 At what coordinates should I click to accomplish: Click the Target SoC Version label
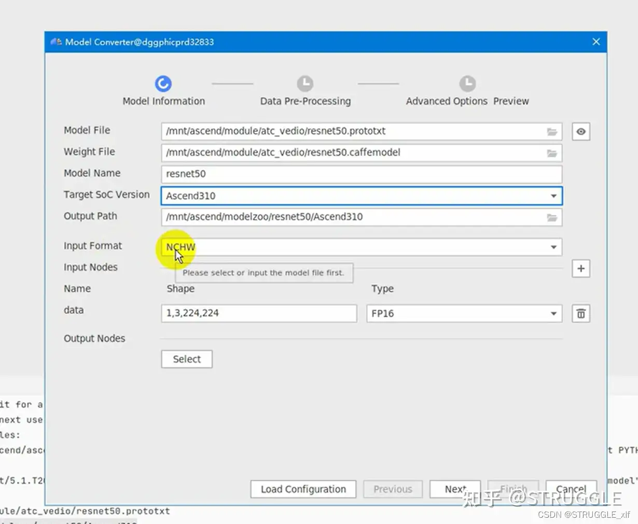click(106, 194)
